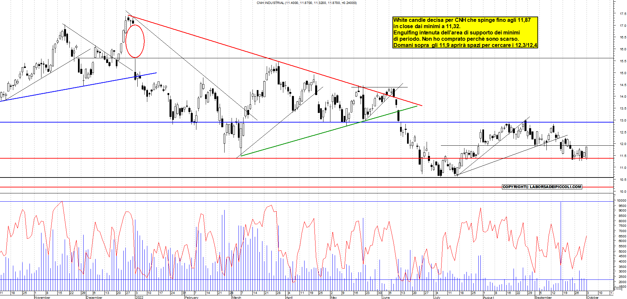
Task: Click the 15.0 price axis label
Action: click(x=623, y=73)
